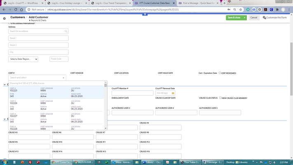This screenshot has width=293, height=165.
Task: Open the Select a State/Region dropdown
Action: click(23, 59)
